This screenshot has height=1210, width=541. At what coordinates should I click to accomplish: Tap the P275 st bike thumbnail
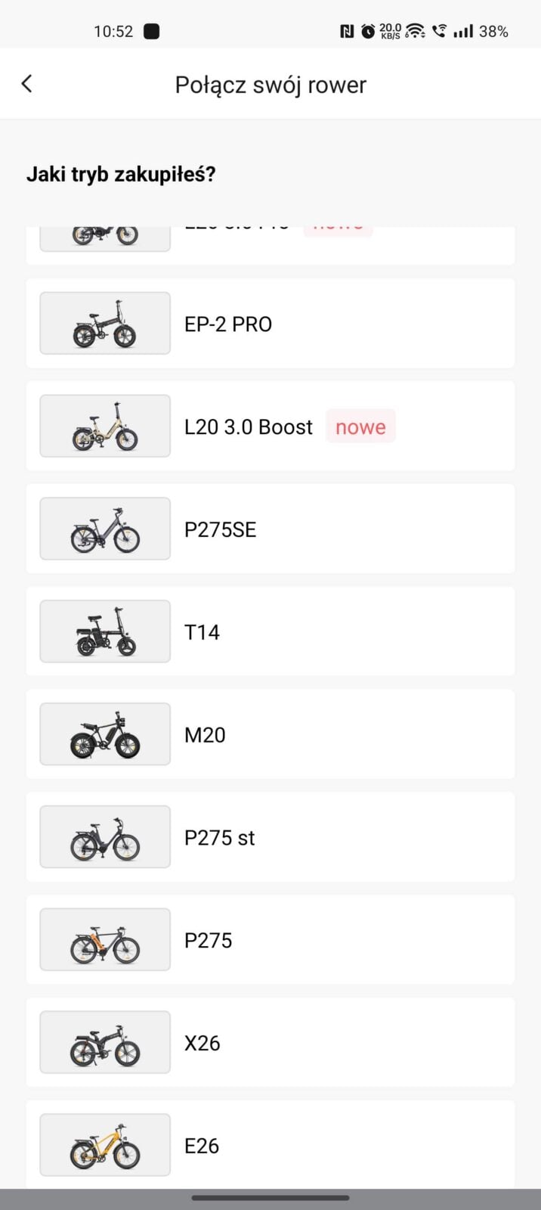[105, 838]
